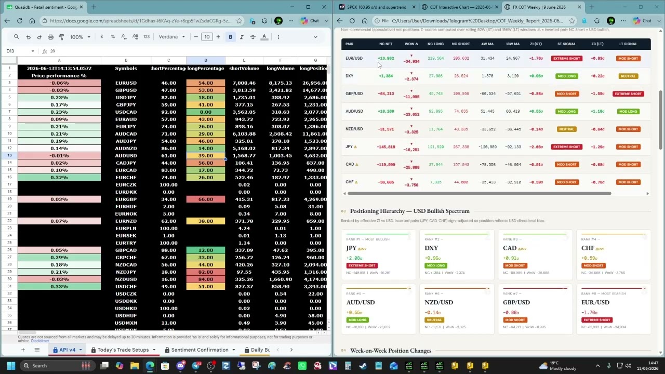
Task: Open the all sheets list icon
Action: tap(37, 350)
